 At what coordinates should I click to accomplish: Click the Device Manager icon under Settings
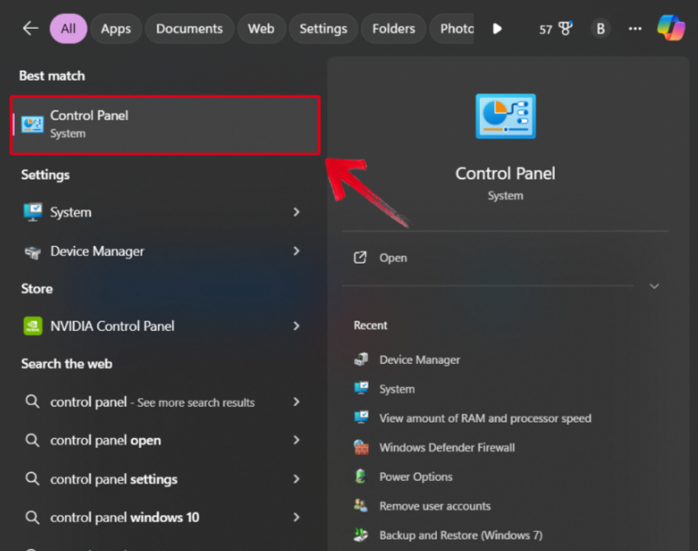point(32,252)
